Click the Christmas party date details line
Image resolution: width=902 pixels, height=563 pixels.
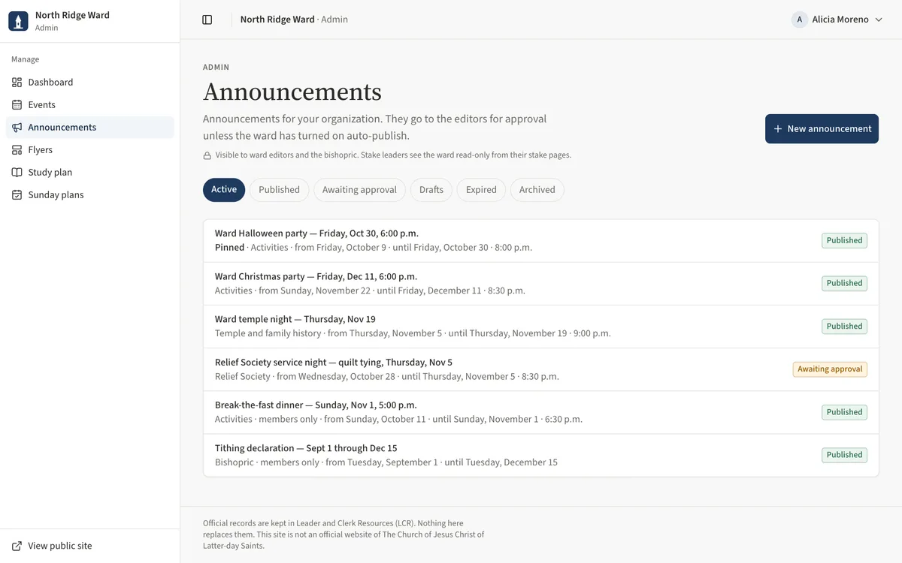tap(370, 291)
